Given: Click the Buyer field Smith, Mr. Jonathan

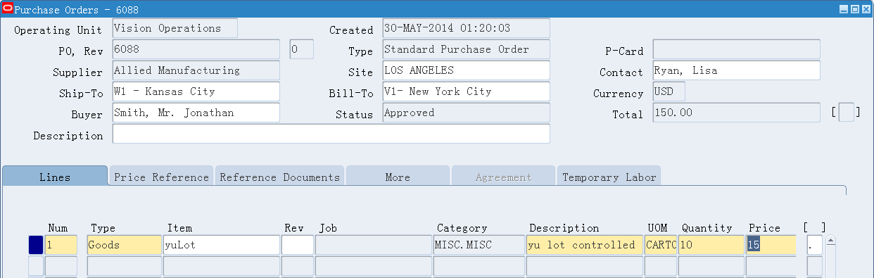Looking at the screenshot, I should pos(196,113).
